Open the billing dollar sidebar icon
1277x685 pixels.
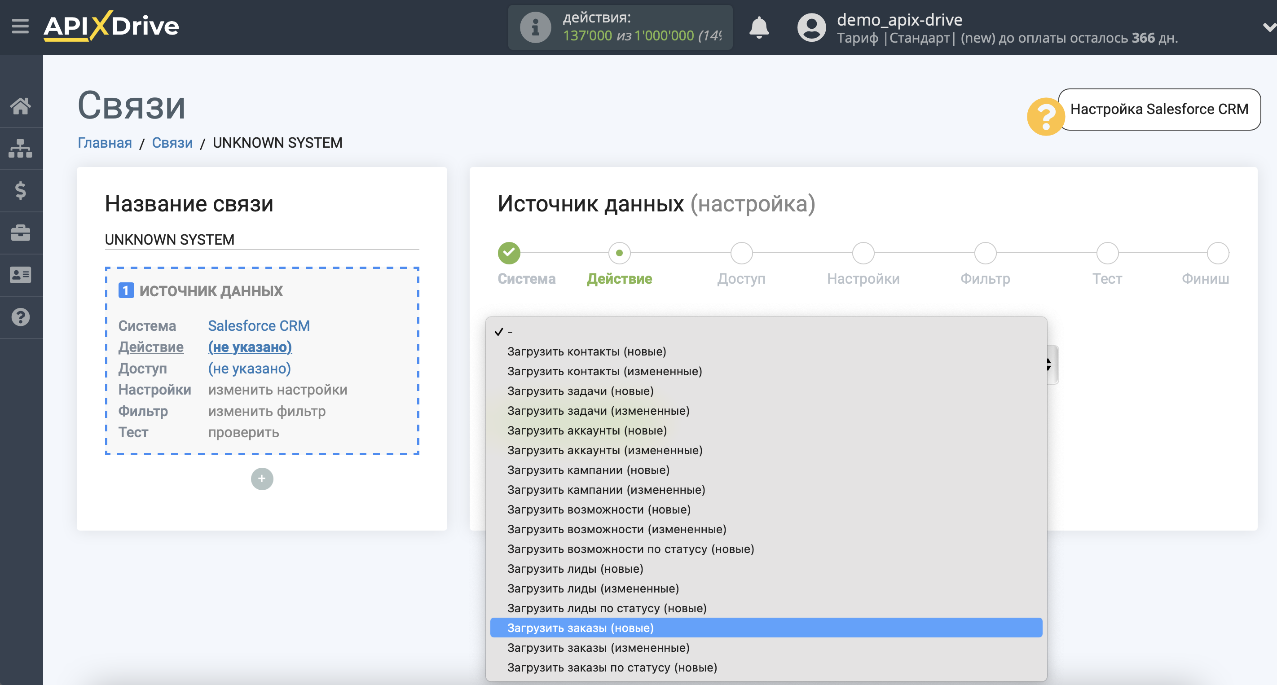tap(20, 190)
